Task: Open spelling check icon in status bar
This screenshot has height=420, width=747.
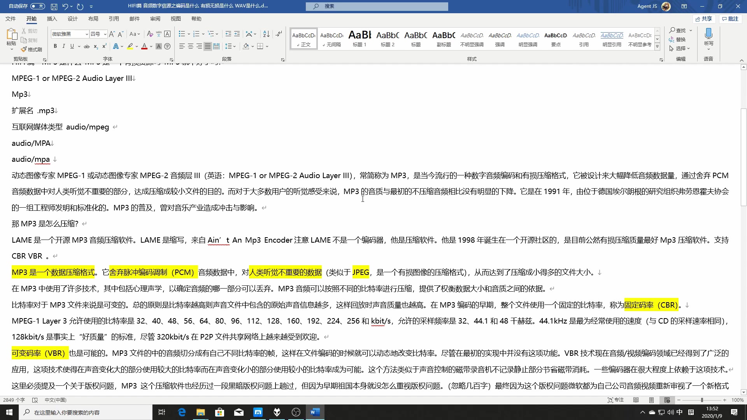Action: 35,400
